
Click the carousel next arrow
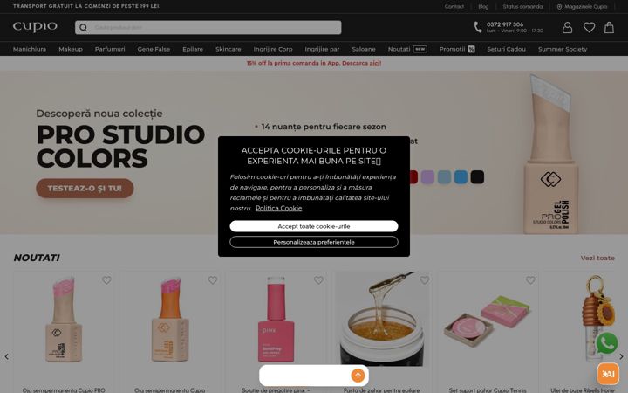coord(621,356)
